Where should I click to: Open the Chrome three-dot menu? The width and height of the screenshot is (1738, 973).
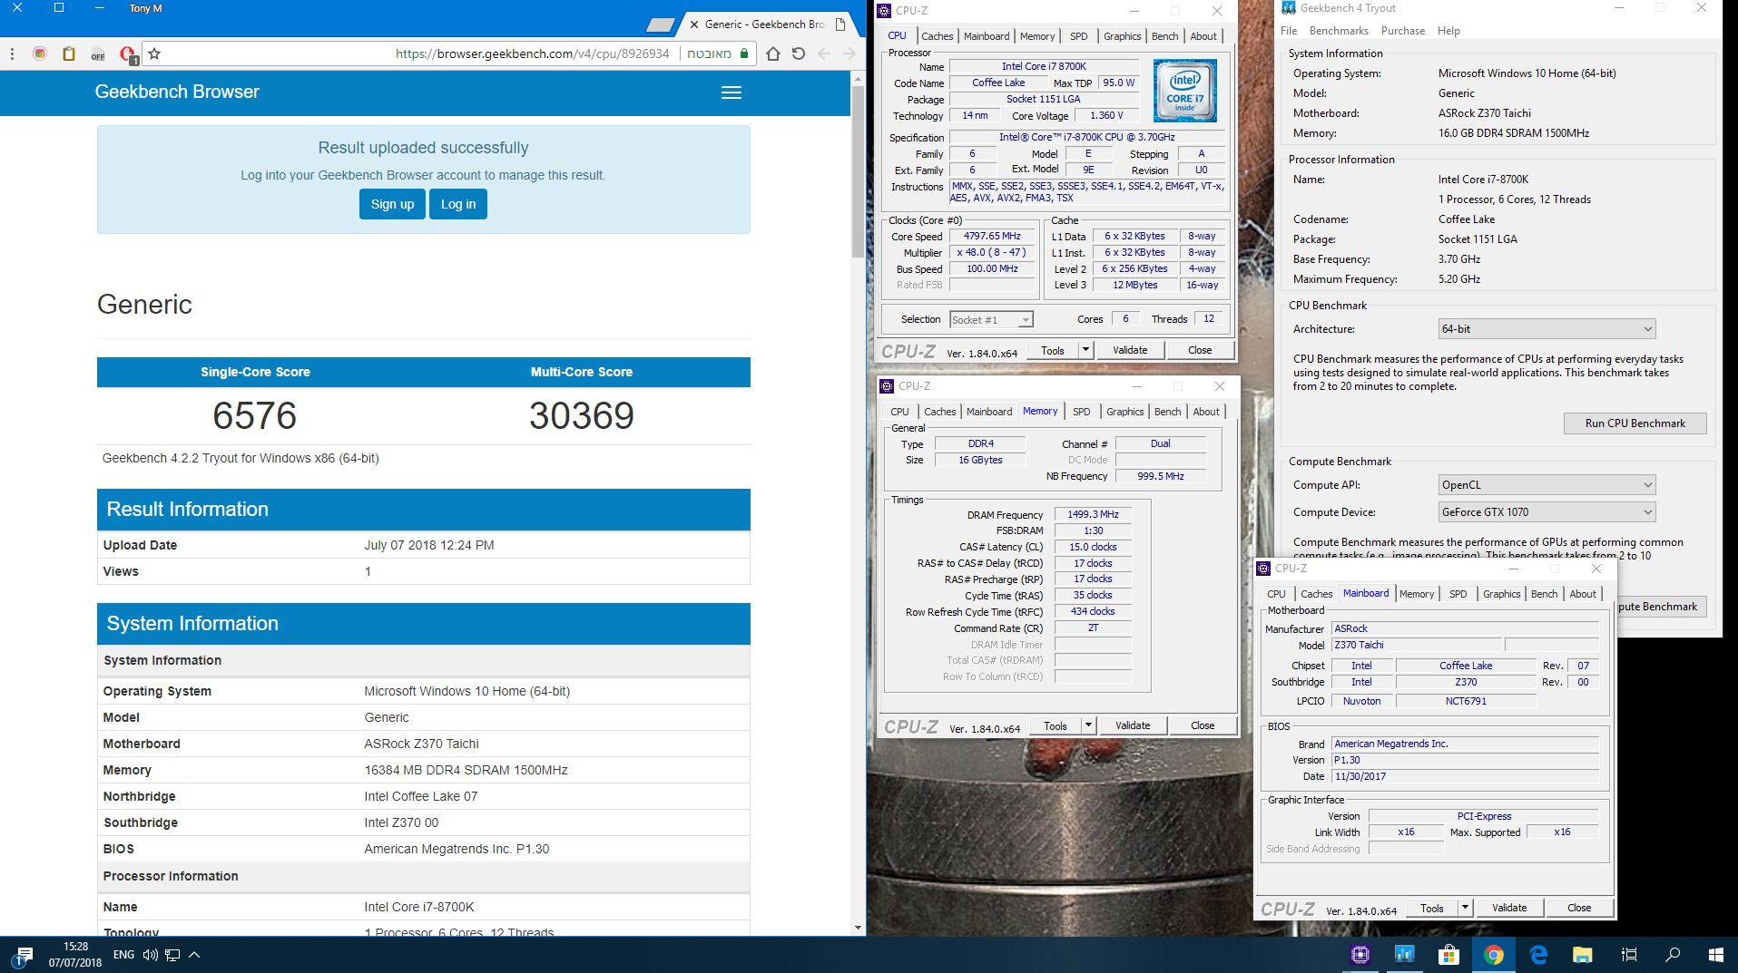point(12,54)
